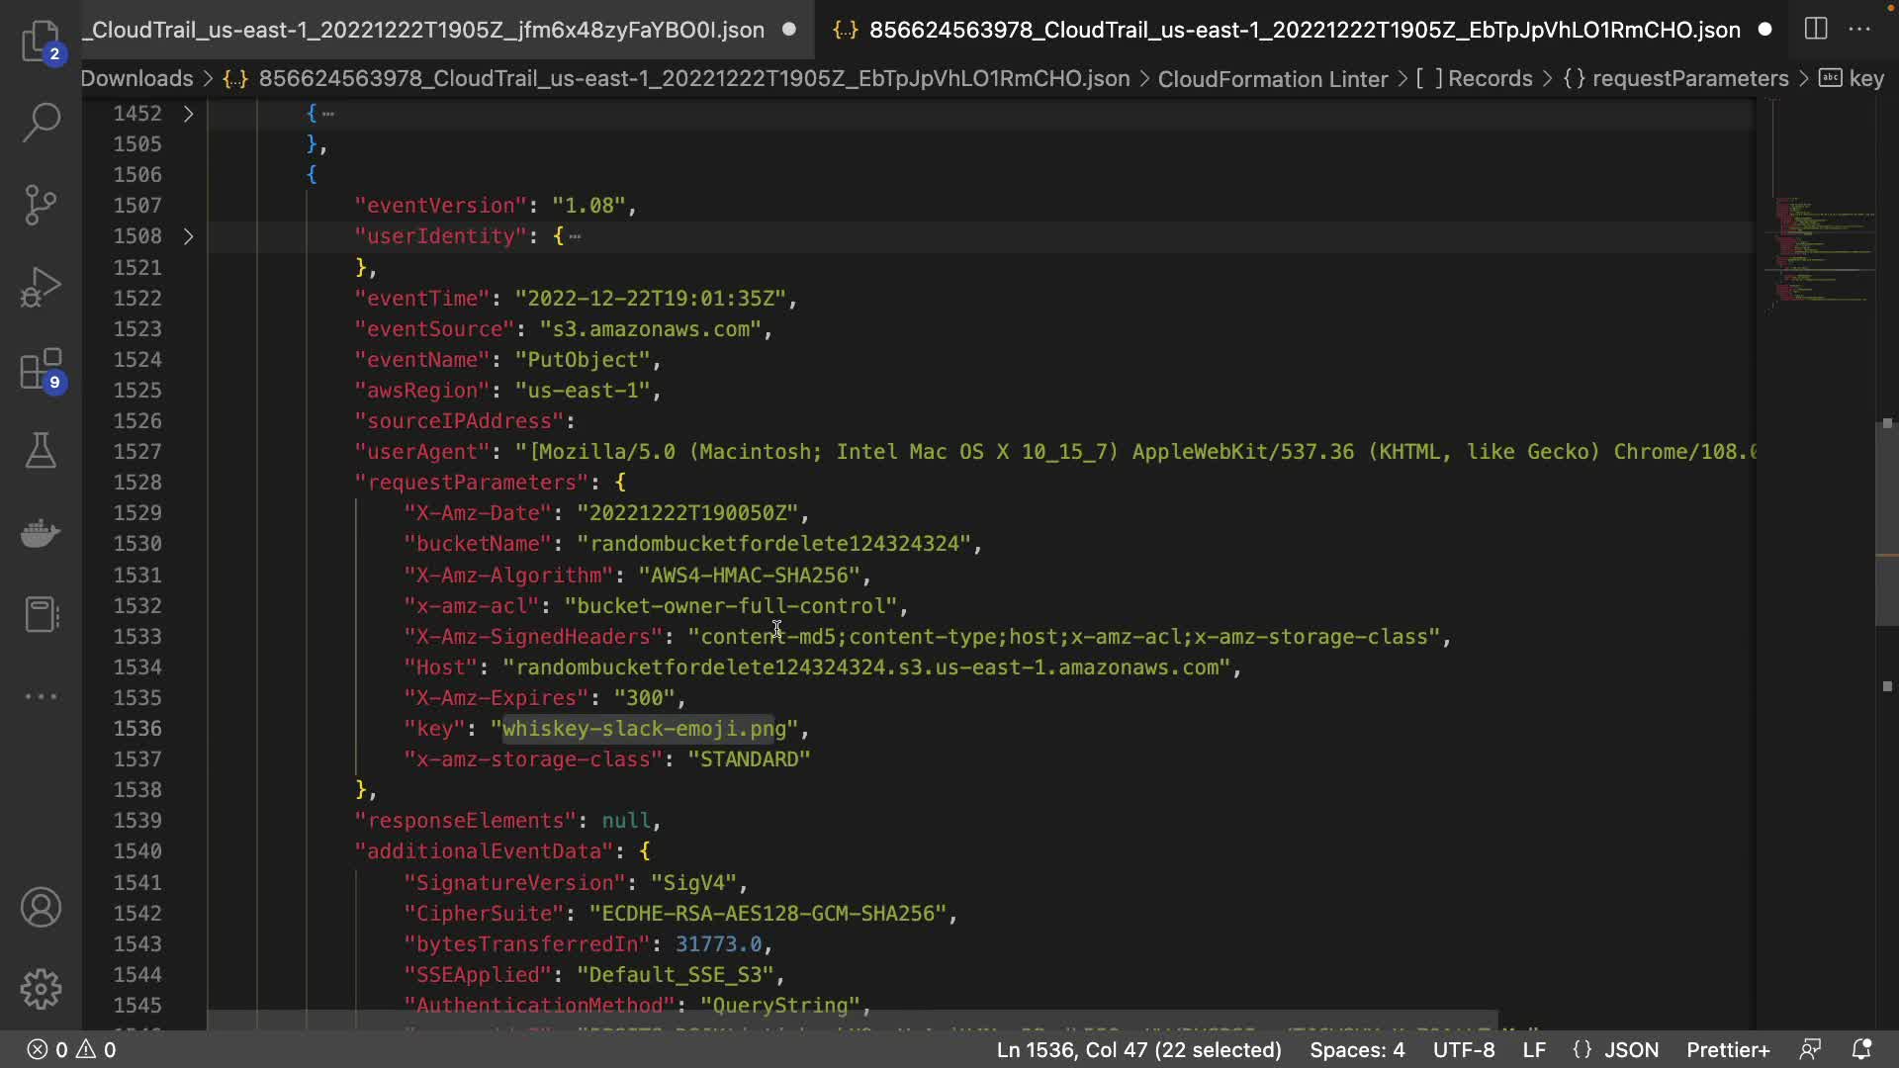
Task: Open the Docker view in the activity bar
Action: click(x=41, y=533)
